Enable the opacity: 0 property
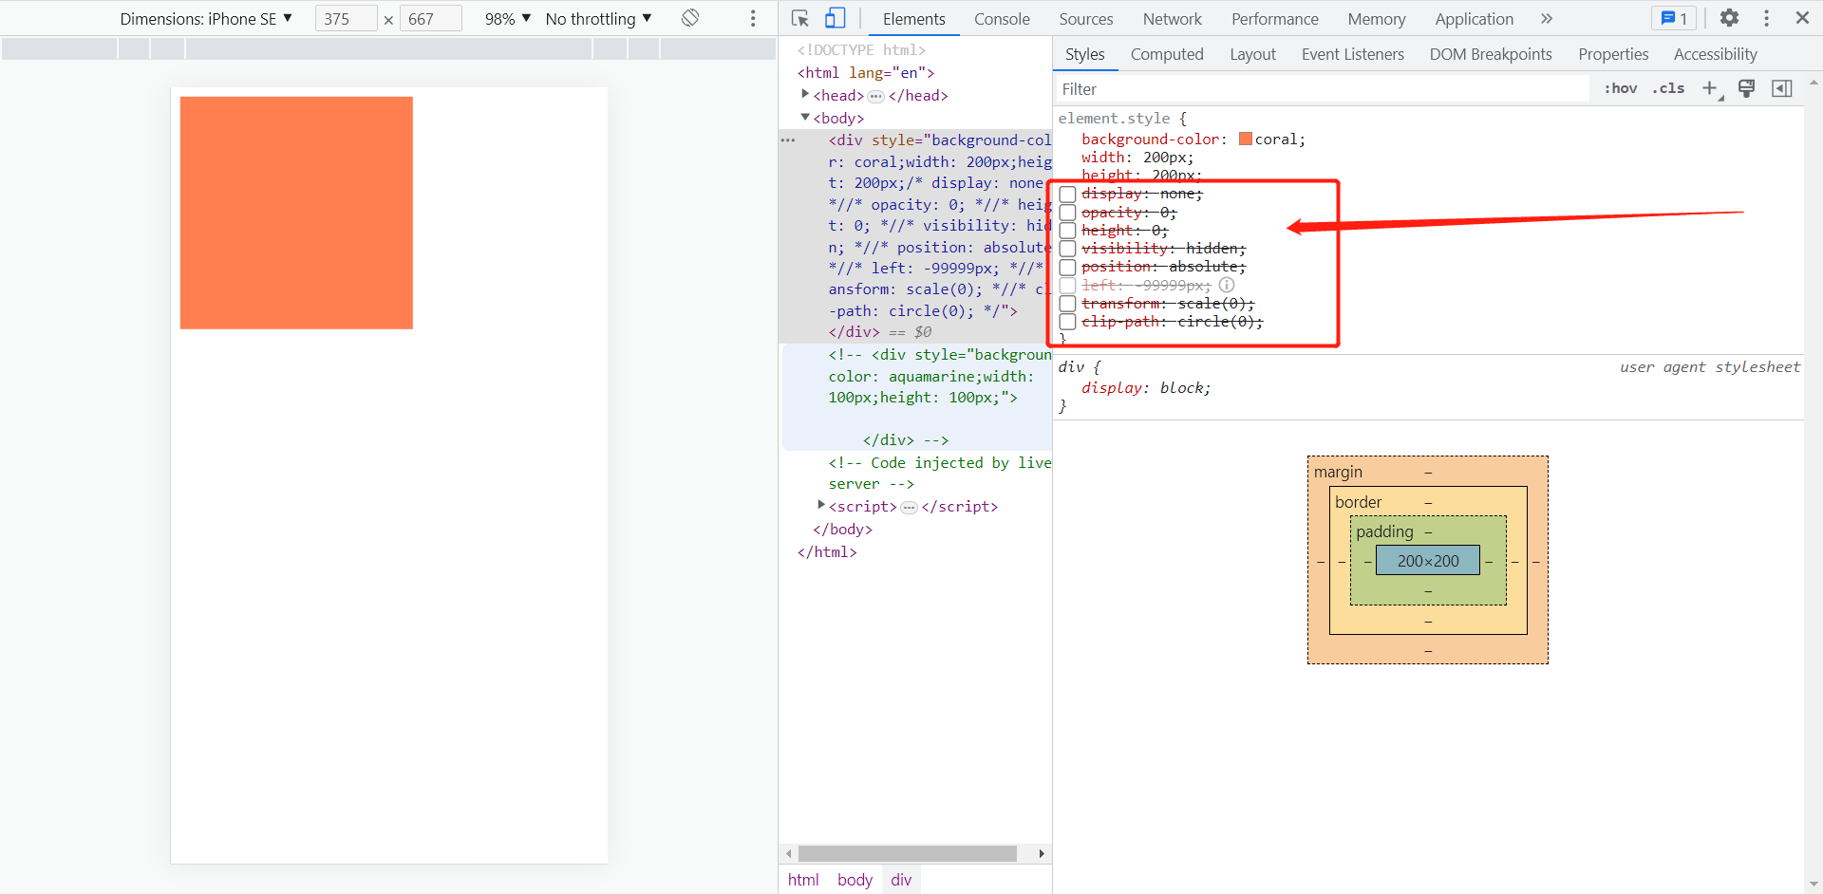Viewport: 1823px width, 894px height. pos(1068,213)
